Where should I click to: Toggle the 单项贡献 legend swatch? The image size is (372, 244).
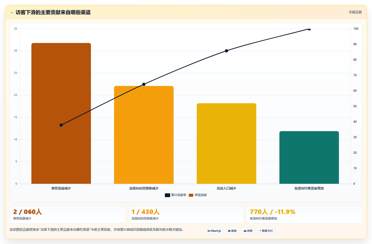[x=191, y=195]
